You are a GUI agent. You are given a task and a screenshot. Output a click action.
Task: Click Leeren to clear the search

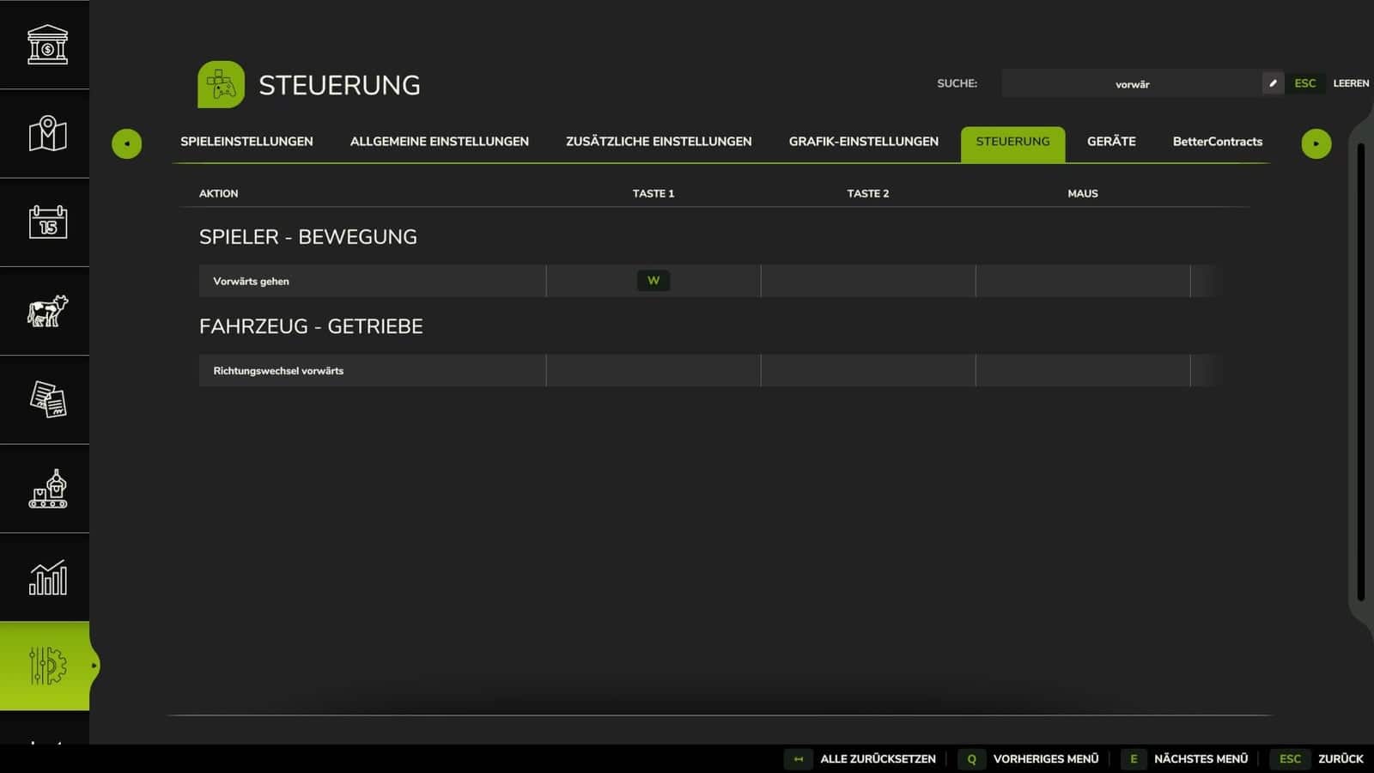click(x=1351, y=83)
